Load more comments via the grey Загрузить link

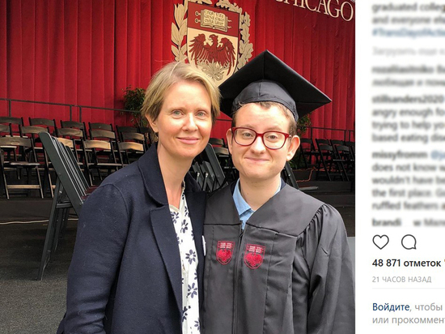coord(408,51)
